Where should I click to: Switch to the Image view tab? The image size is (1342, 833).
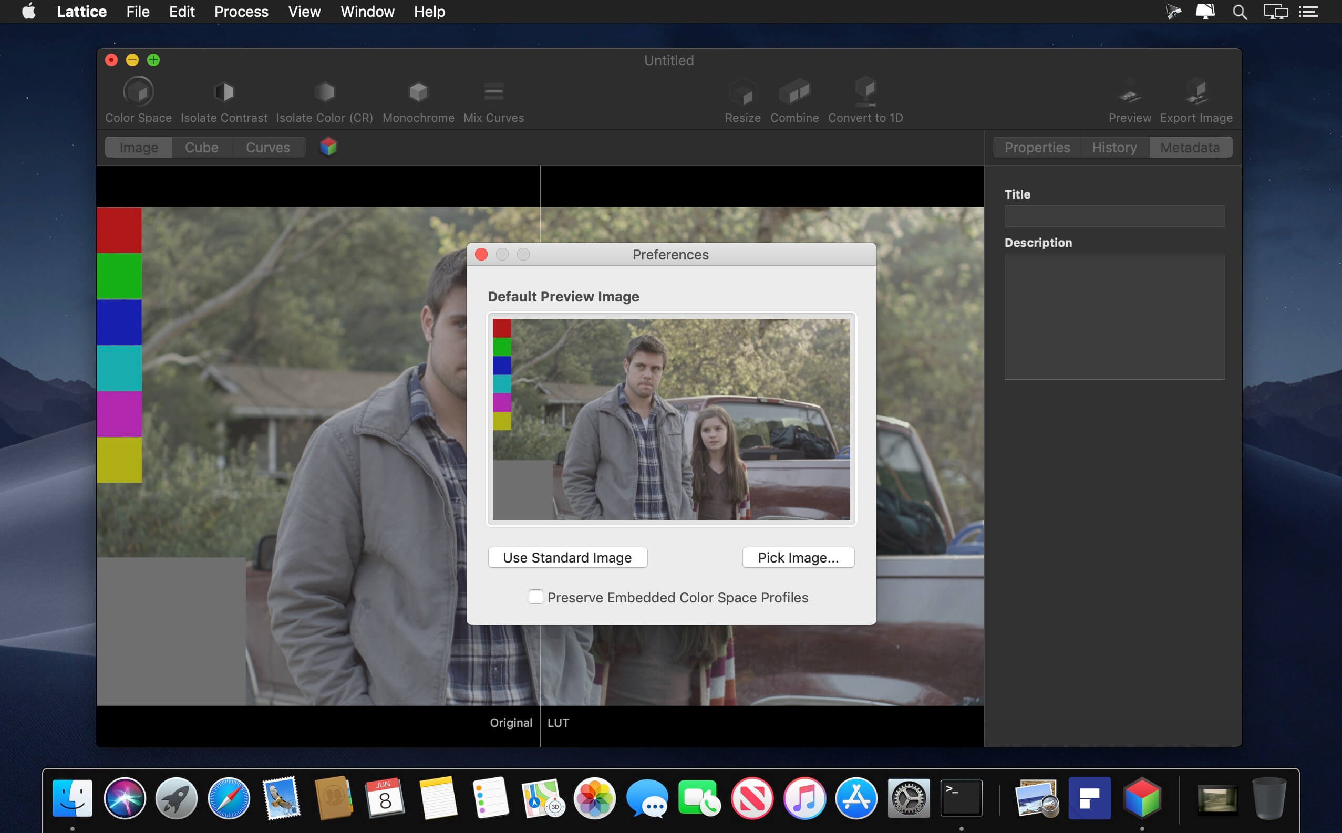139,147
